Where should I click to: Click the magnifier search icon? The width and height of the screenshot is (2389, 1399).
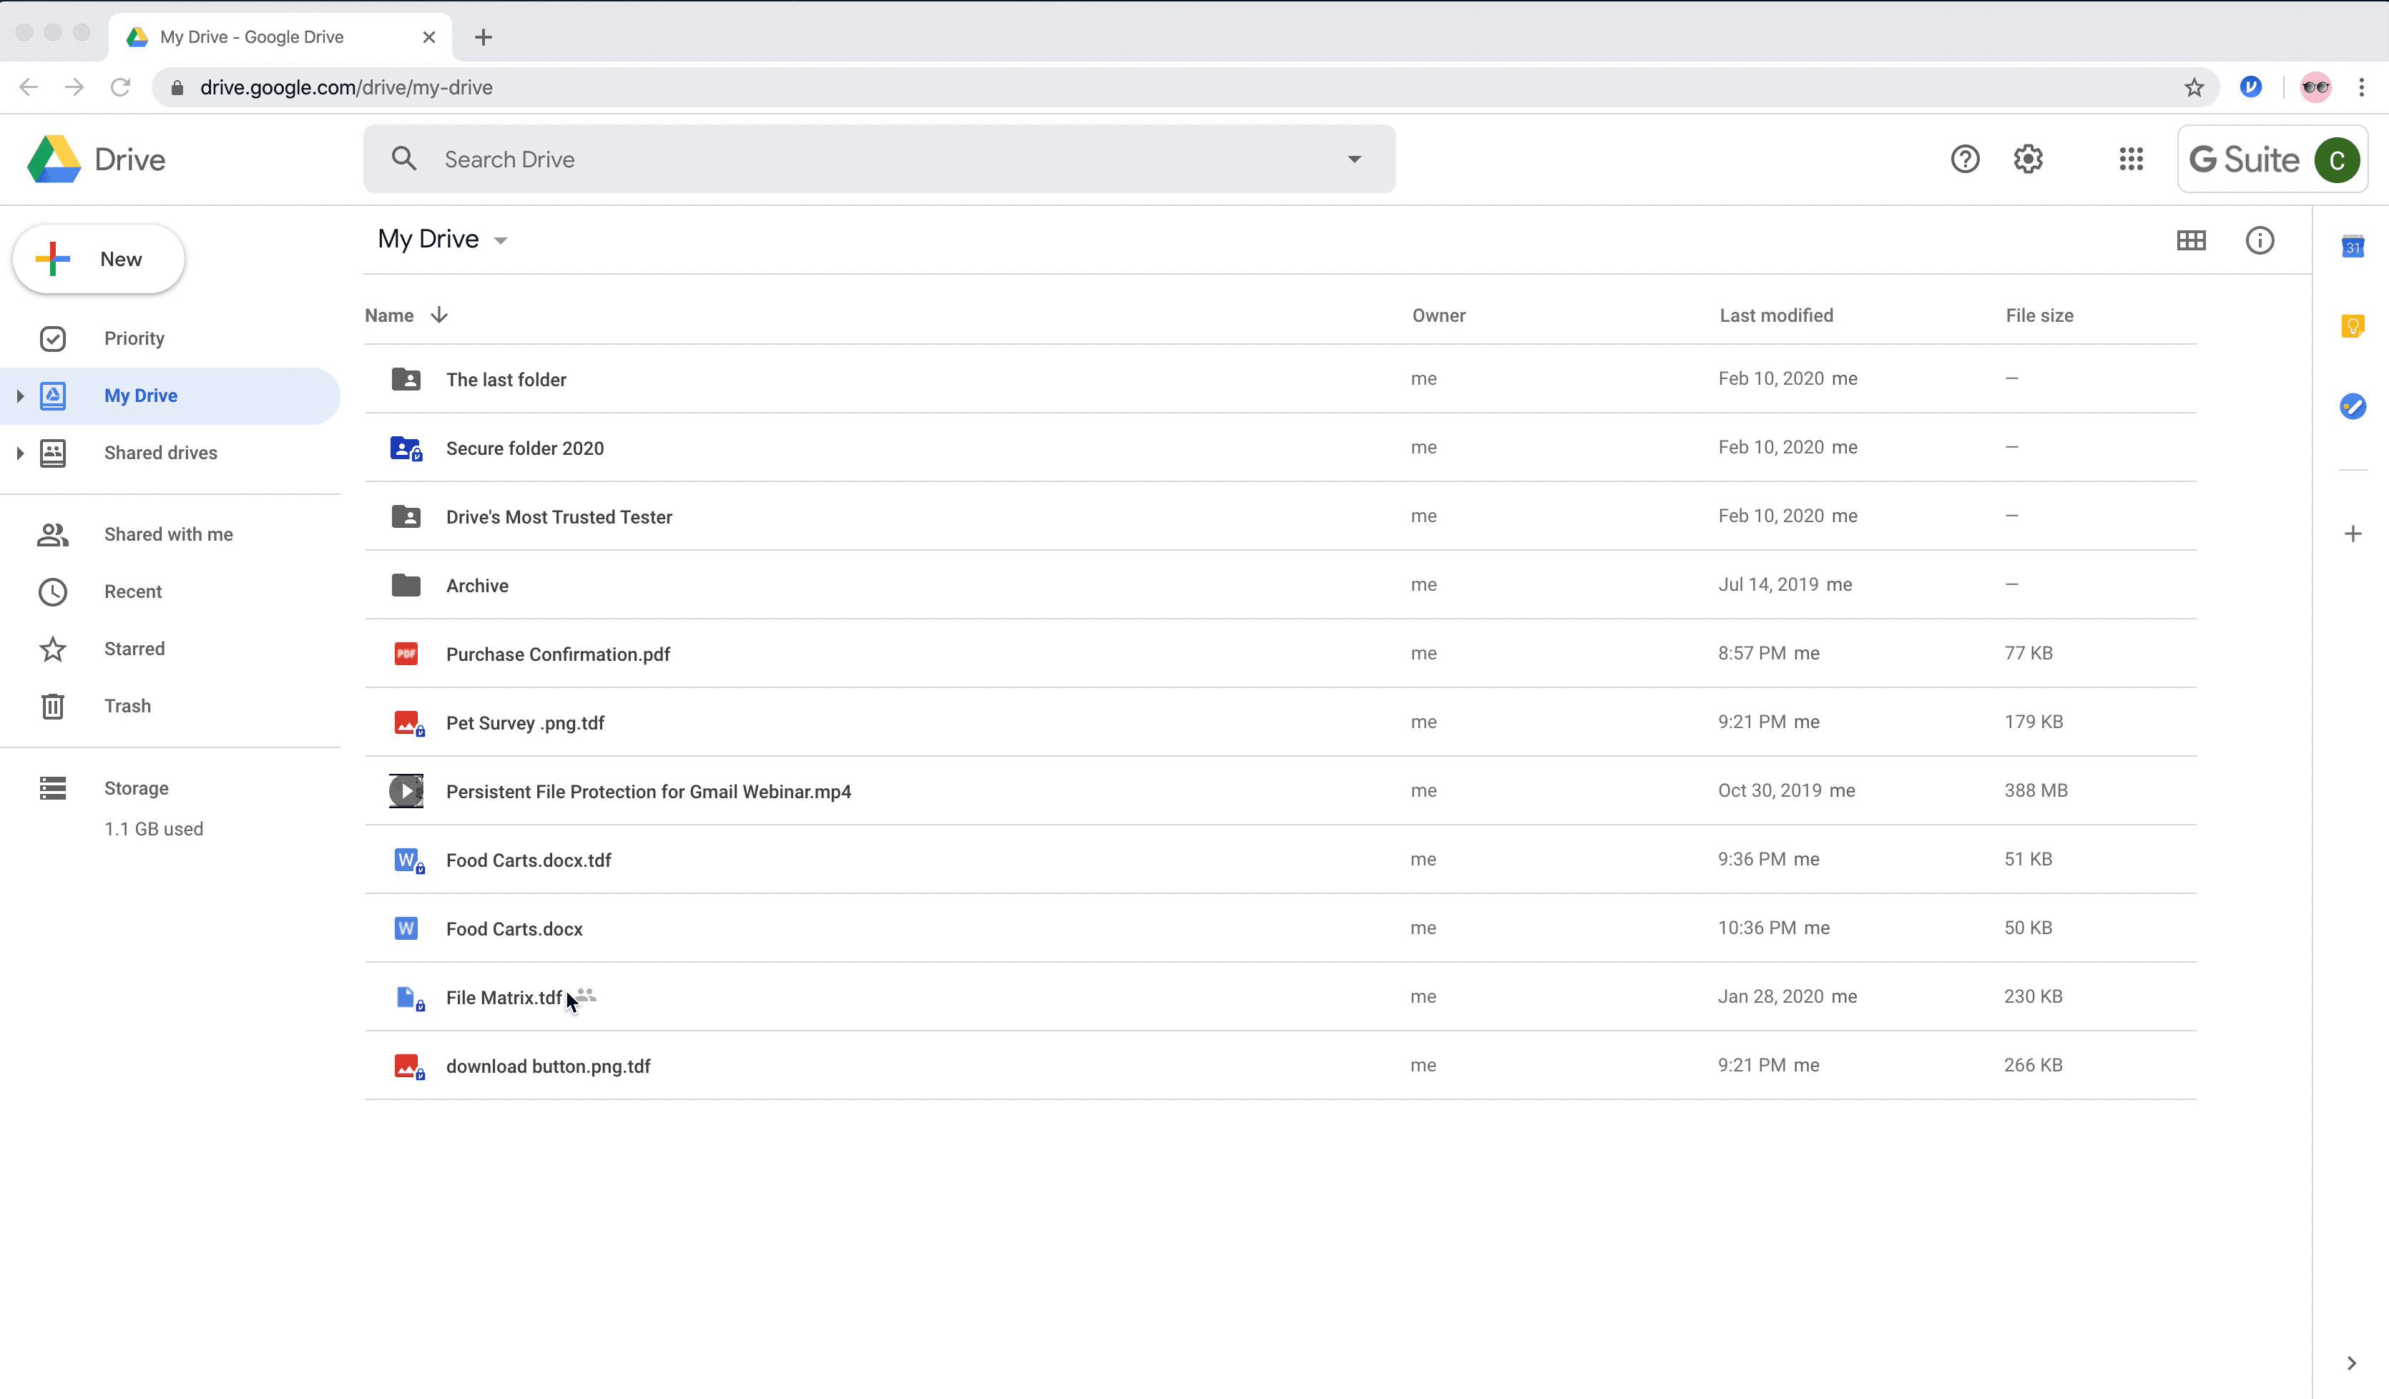(x=404, y=159)
